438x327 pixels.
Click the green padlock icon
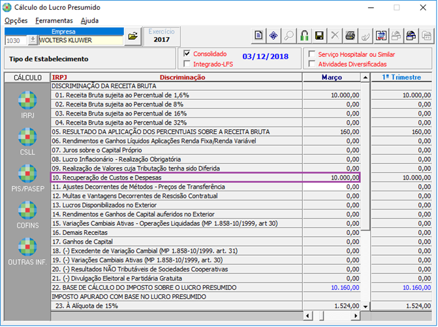click(x=304, y=36)
